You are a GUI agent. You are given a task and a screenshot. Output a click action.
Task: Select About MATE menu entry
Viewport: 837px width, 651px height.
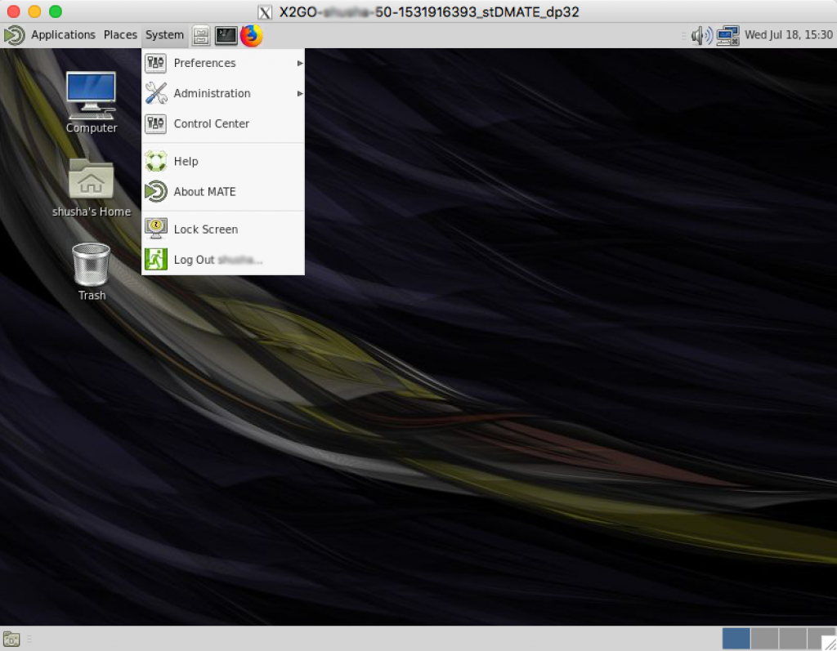point(204,192)
